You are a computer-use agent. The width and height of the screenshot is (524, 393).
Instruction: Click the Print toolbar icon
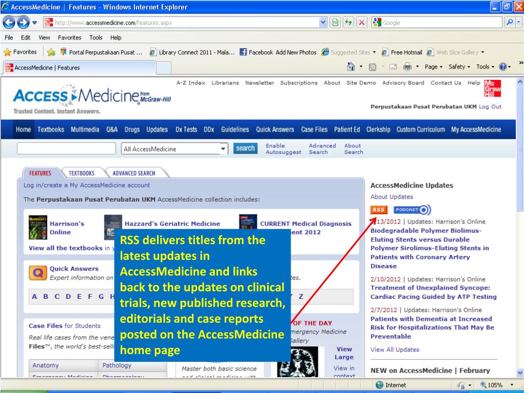[407, 67]
